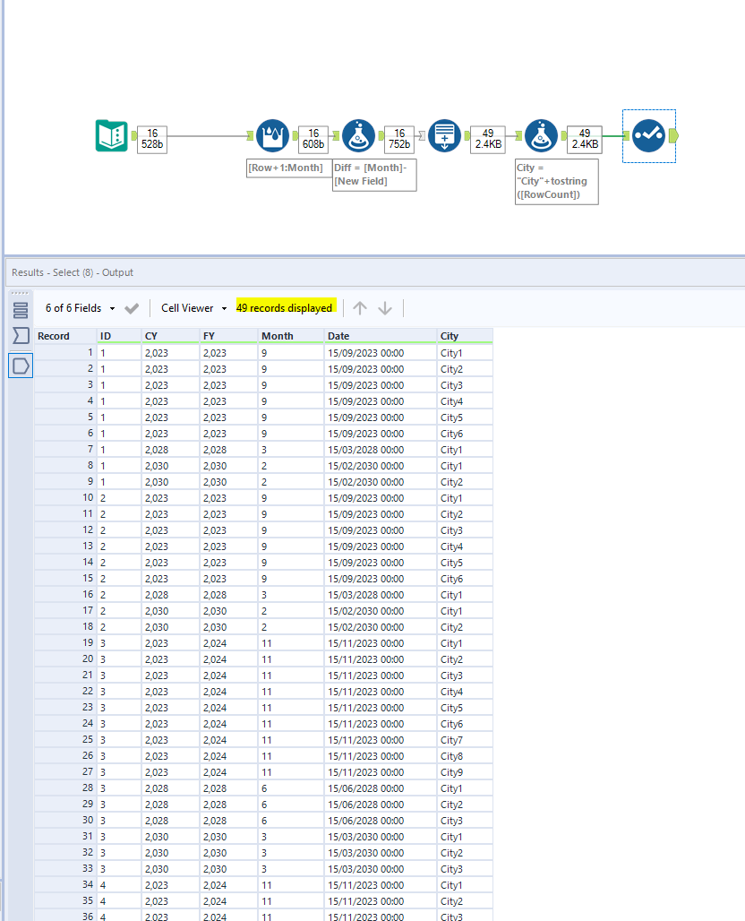The height and width of the screenshot is (921, 745).
Task: Select the Output anchor view icon
Action: [21, 365]
